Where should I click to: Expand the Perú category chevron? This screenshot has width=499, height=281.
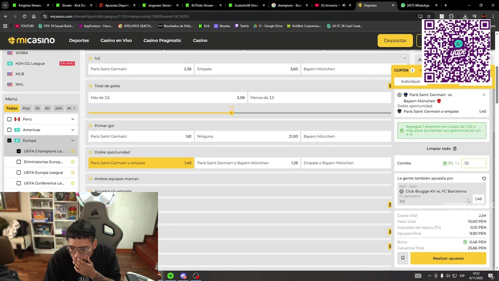point(73,119)
